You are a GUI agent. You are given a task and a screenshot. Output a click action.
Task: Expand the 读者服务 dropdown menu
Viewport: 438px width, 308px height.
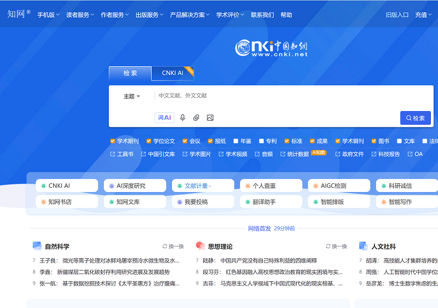[x=80, y=15]
